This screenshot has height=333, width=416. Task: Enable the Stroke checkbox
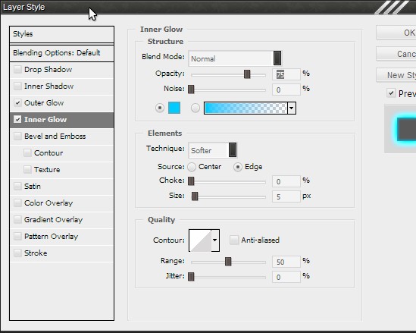click(x=17, y=253)
